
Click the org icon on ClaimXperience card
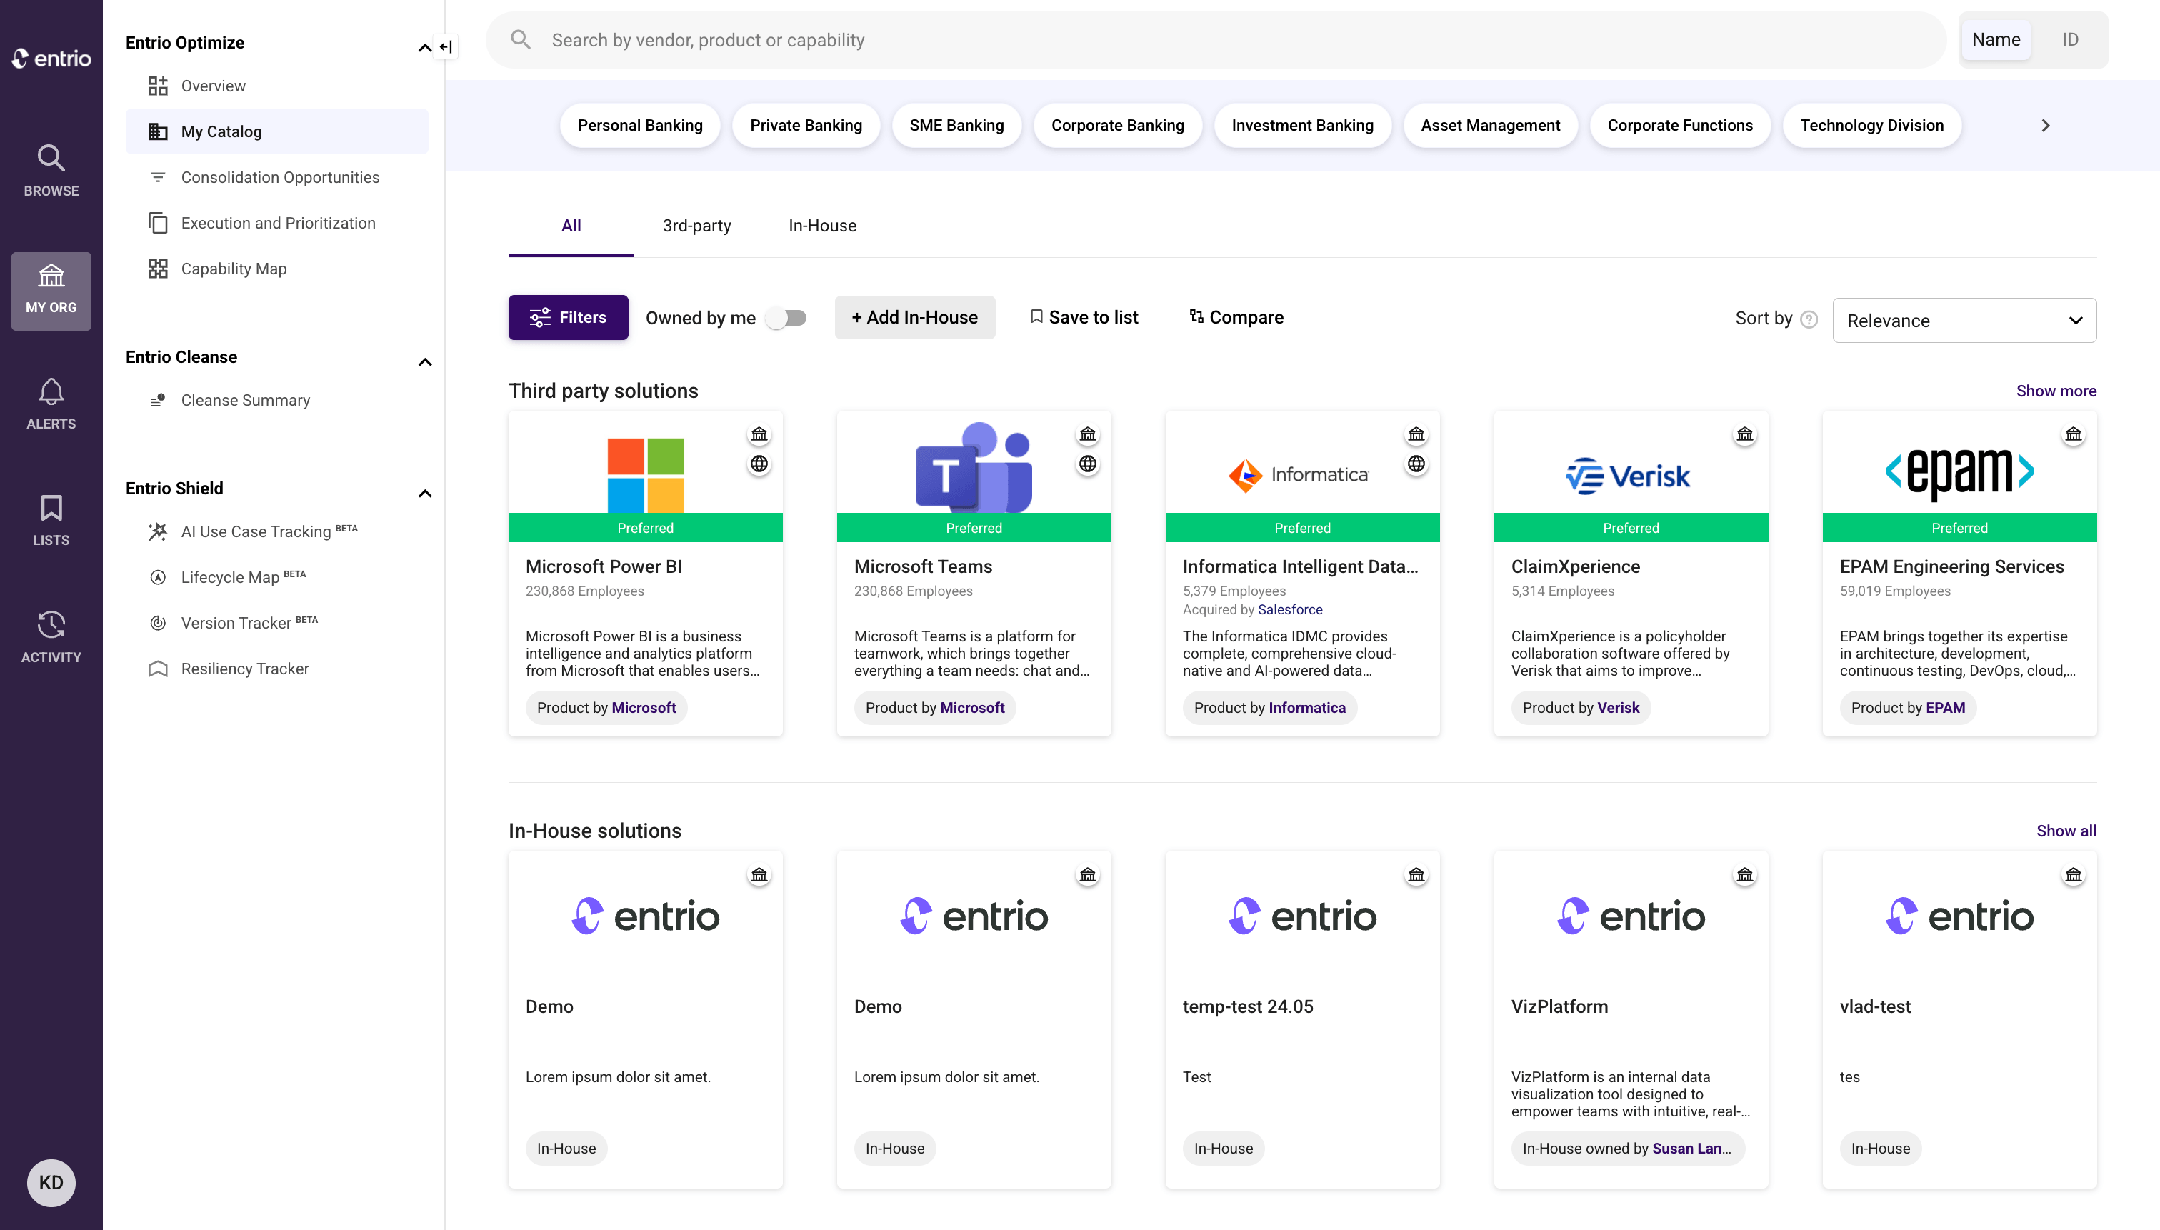(1744, 434)
